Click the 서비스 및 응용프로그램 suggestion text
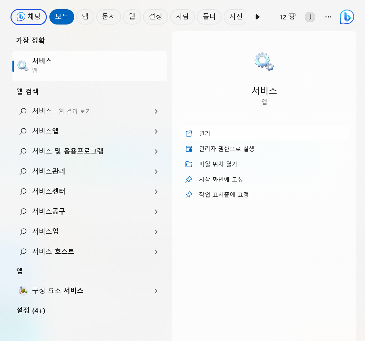 pyautogui.click(x=68, y=151)
